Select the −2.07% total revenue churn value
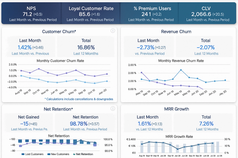 206,47
